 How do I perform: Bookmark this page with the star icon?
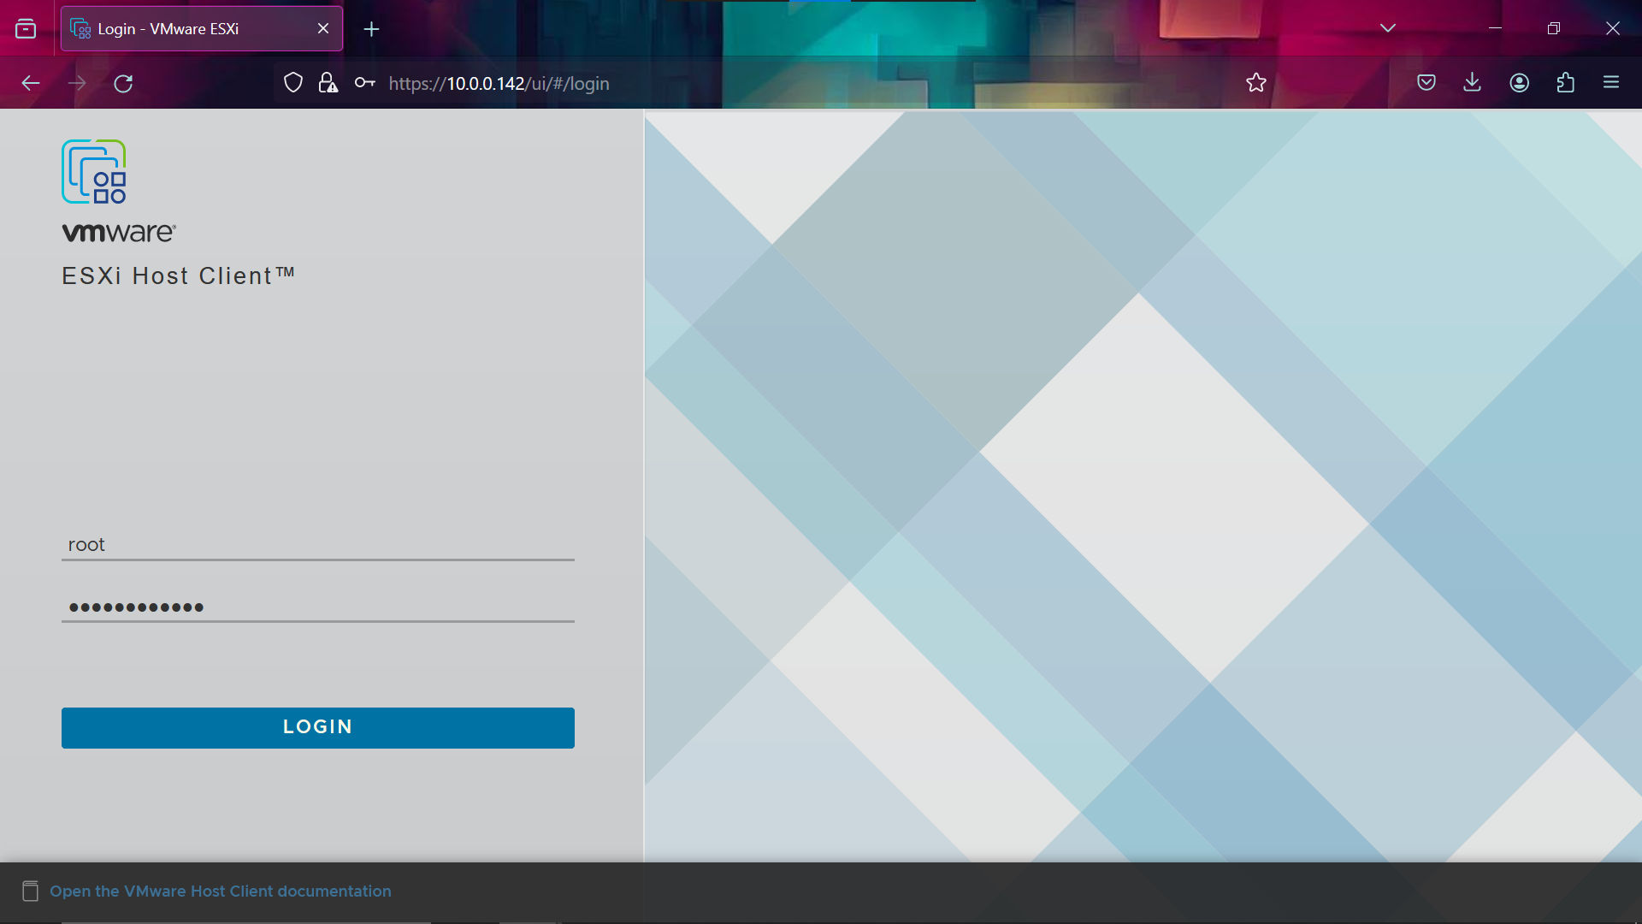pos(1255,83)
